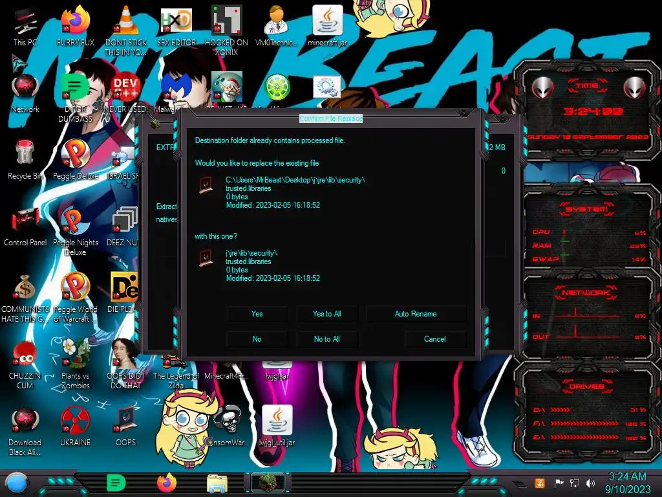Click the existing file's red laptop icon
The image size is (662, 497).
point(206,185)
